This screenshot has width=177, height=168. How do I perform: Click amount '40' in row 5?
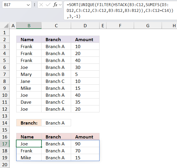coord(85,61)
